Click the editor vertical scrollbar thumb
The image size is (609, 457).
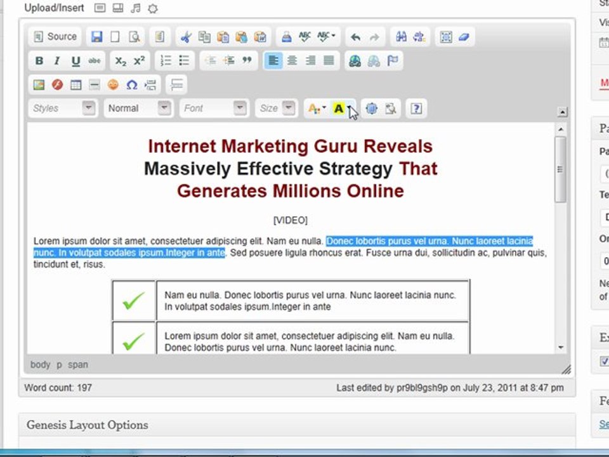click(560, 169)
